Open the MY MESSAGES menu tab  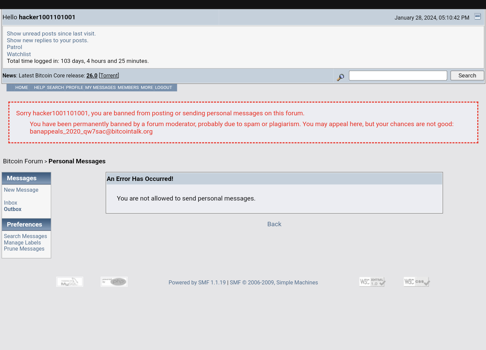pos(100,88)
